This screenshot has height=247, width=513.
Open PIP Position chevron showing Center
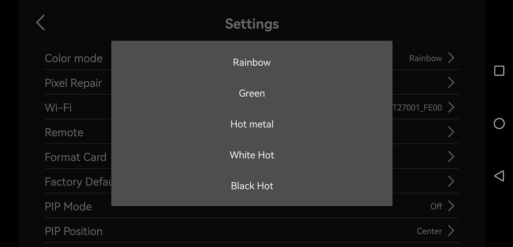[451, 231]
